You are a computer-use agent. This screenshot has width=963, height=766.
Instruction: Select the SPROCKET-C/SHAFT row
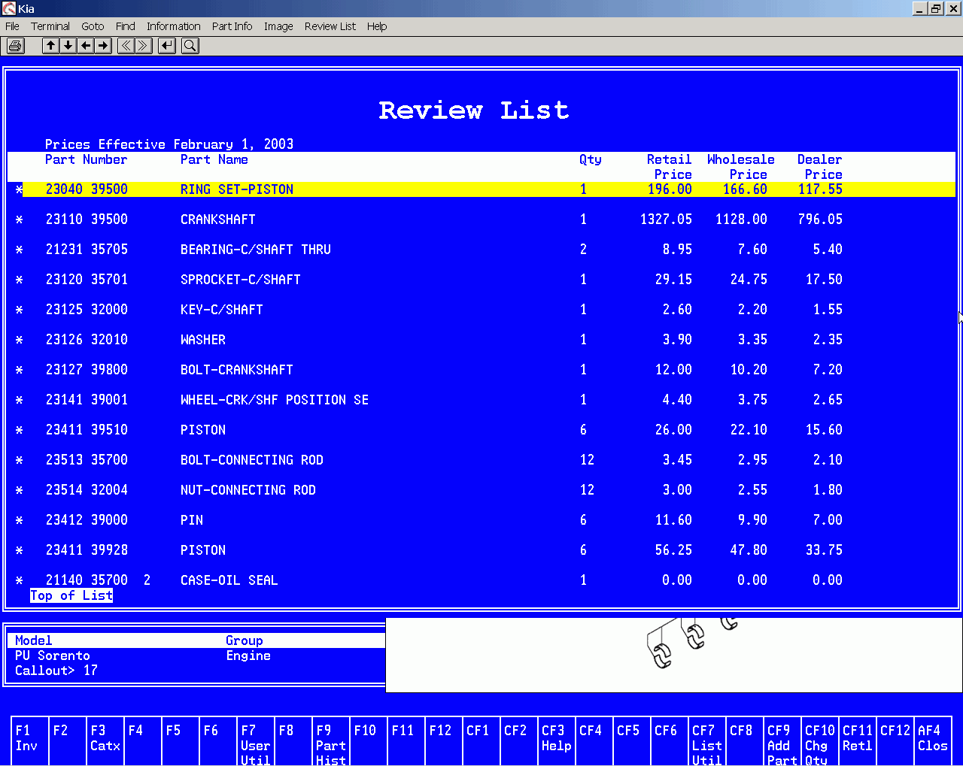(481, 280)
